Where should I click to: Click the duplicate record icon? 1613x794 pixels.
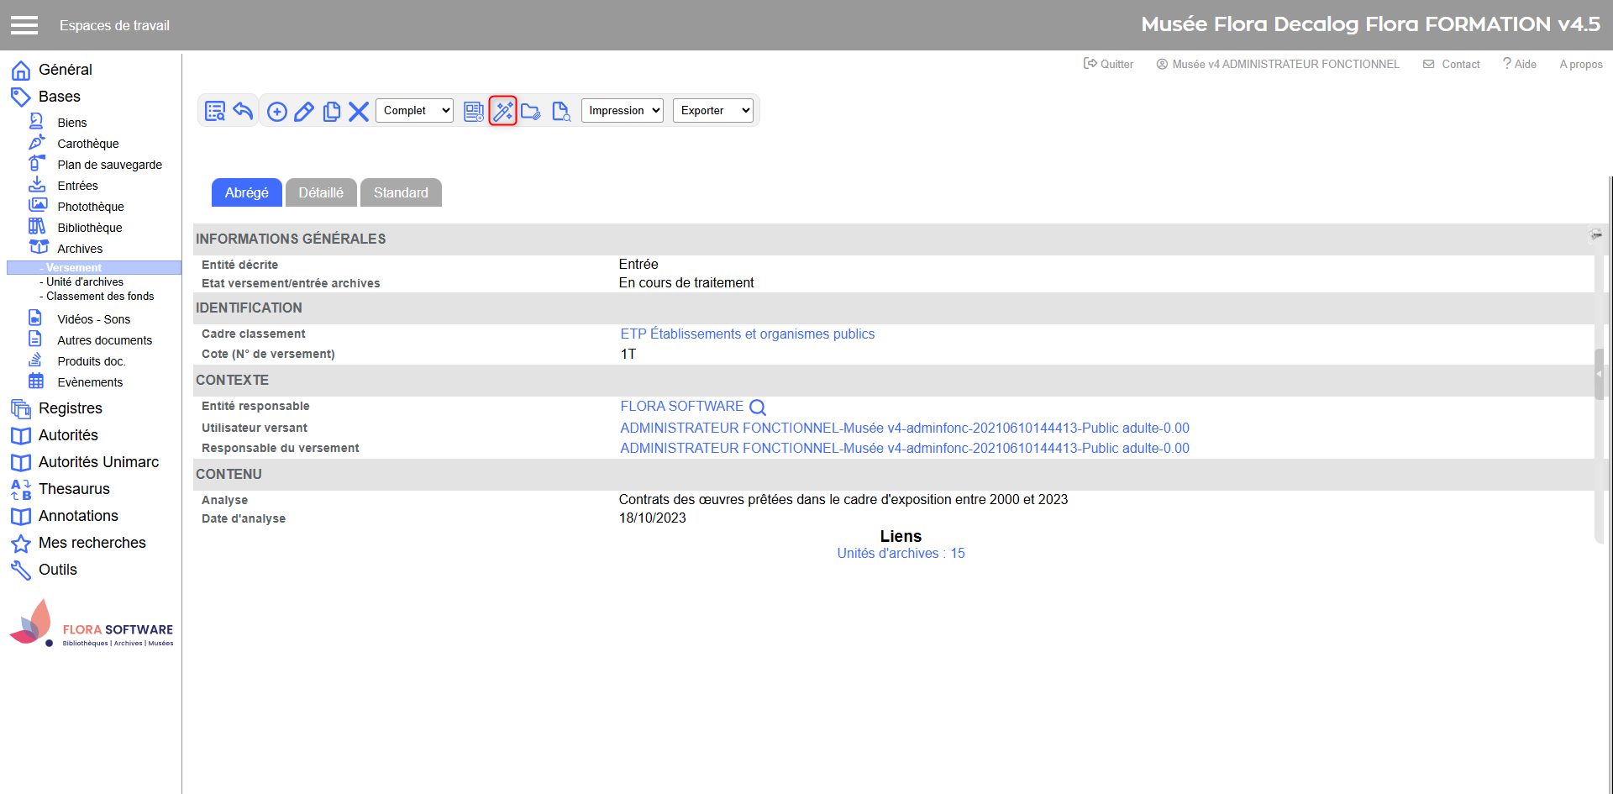(x=332, y=111)
